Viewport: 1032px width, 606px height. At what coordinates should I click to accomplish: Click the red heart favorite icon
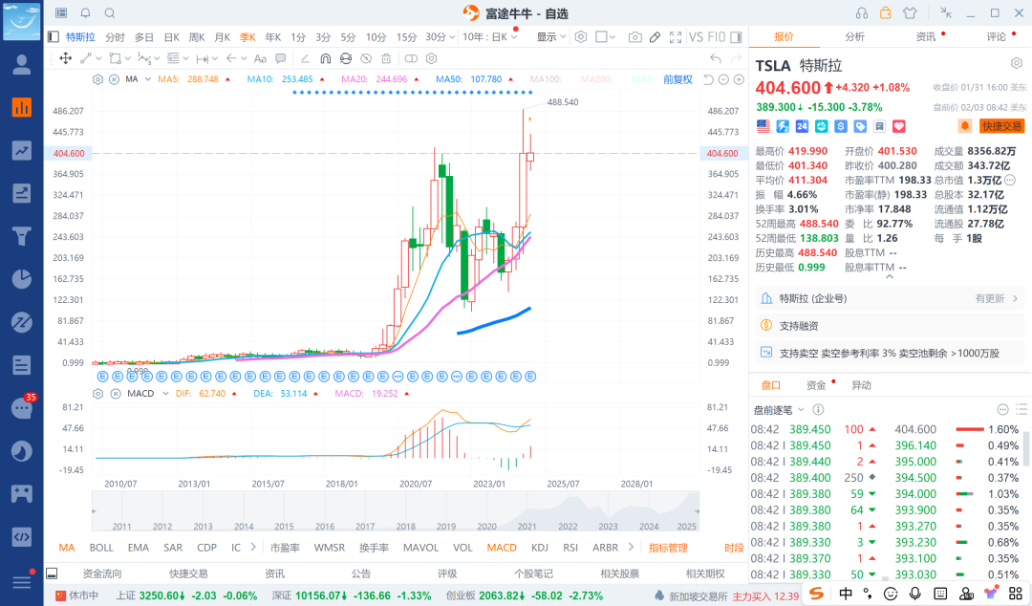(x=899, y=126)
